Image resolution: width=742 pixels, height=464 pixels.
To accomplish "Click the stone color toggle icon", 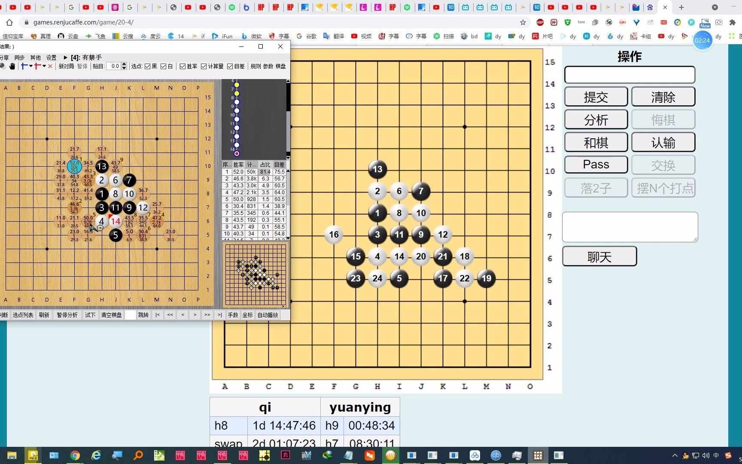I will click(3, 66).
